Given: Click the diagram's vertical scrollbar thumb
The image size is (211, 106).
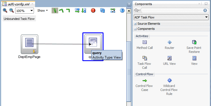Looking at the screenshot, I should pos(129,72).
